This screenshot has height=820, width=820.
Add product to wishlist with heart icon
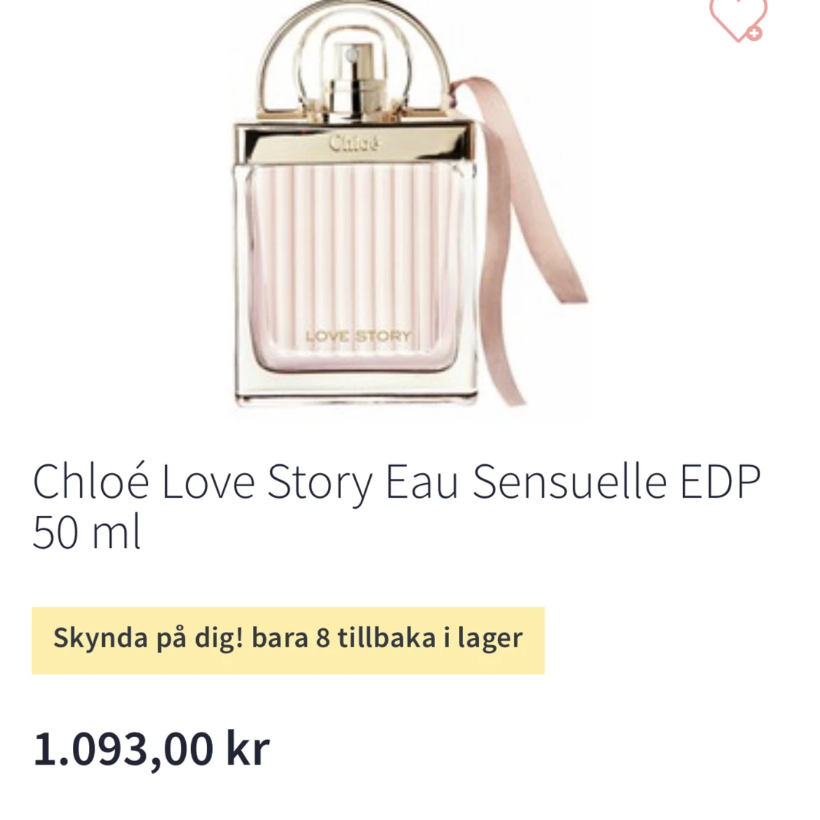click(x=738, y=20)
